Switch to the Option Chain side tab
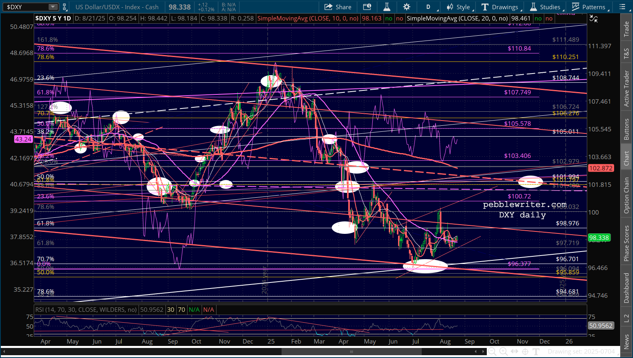This screenshot has height=358, width=633. tap(626, 195)
